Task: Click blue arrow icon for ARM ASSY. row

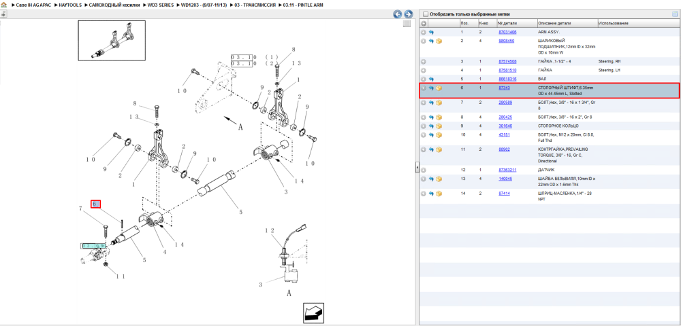Action: click(431, 32)
